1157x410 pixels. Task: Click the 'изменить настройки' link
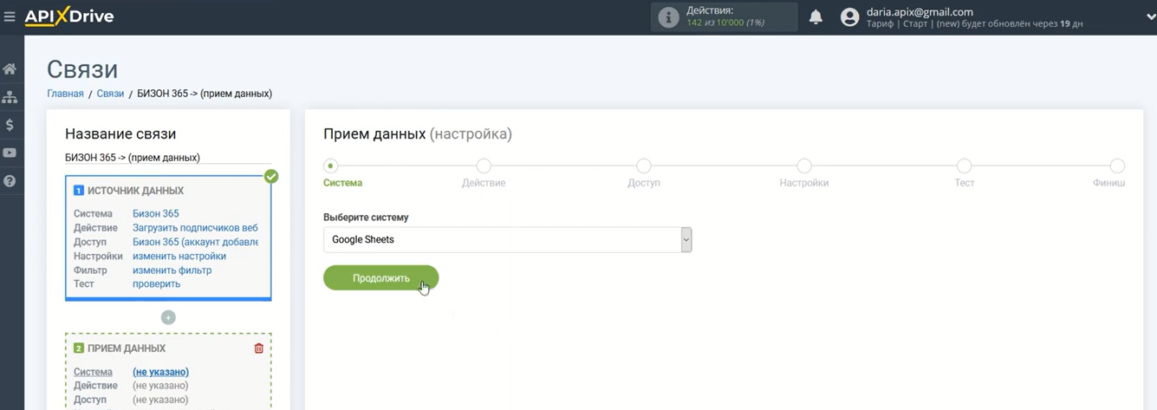pyautogui.click(x=179, y=256)
